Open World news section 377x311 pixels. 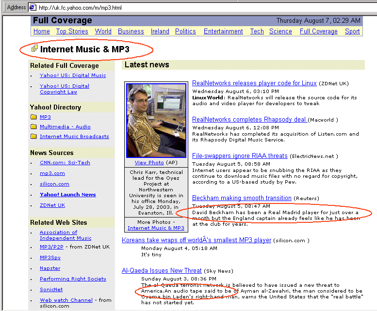103,31
